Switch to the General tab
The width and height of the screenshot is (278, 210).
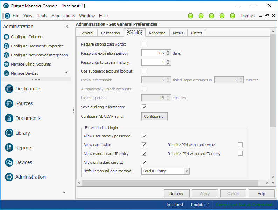(x=87, y=33)
